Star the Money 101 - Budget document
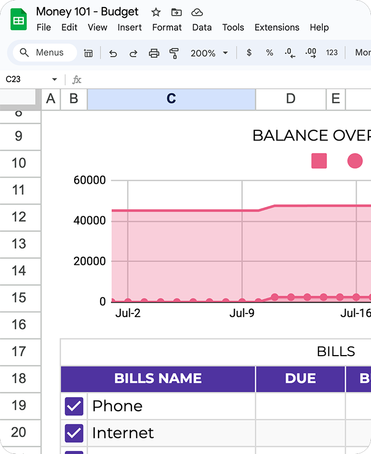This screenshot has width=371, height=454. pos(156,12)
